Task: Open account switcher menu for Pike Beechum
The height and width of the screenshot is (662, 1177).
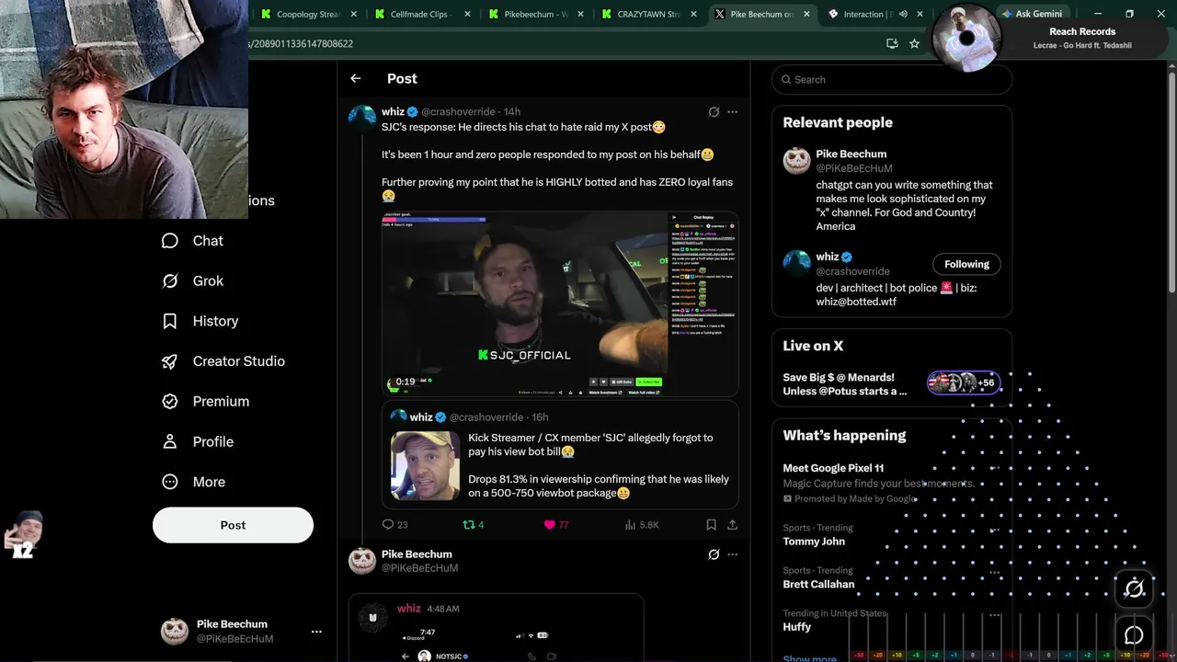Action: tap(316, 632)
